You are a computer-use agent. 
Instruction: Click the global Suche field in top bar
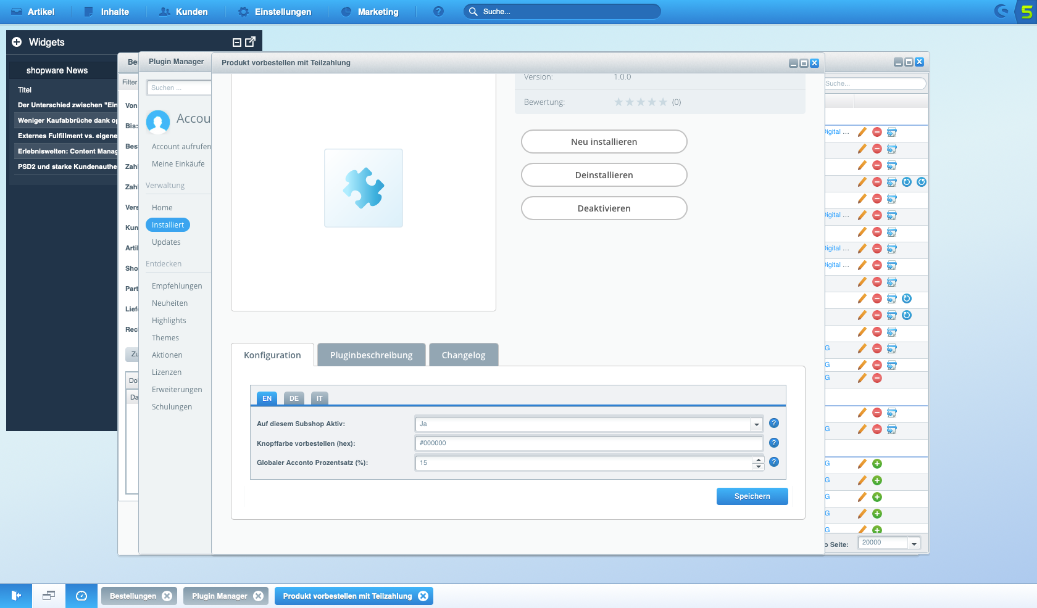tap(562, 12)
